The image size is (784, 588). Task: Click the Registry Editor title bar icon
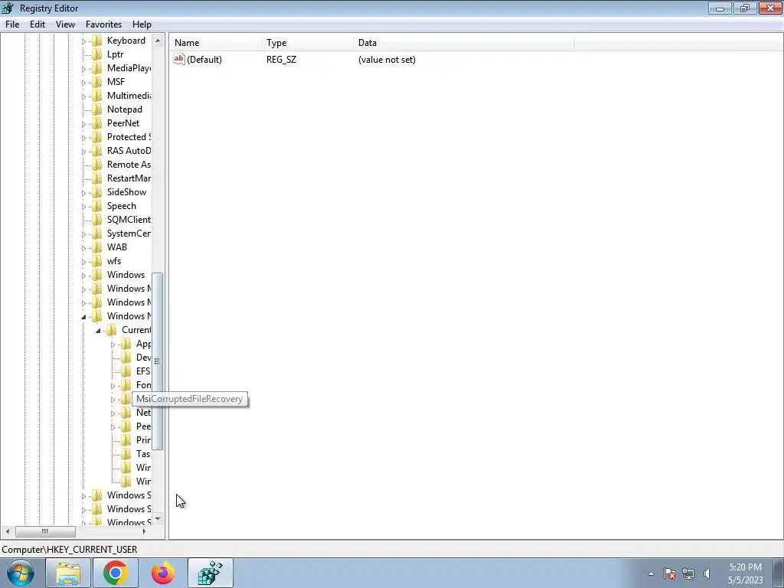click(8, 8)
